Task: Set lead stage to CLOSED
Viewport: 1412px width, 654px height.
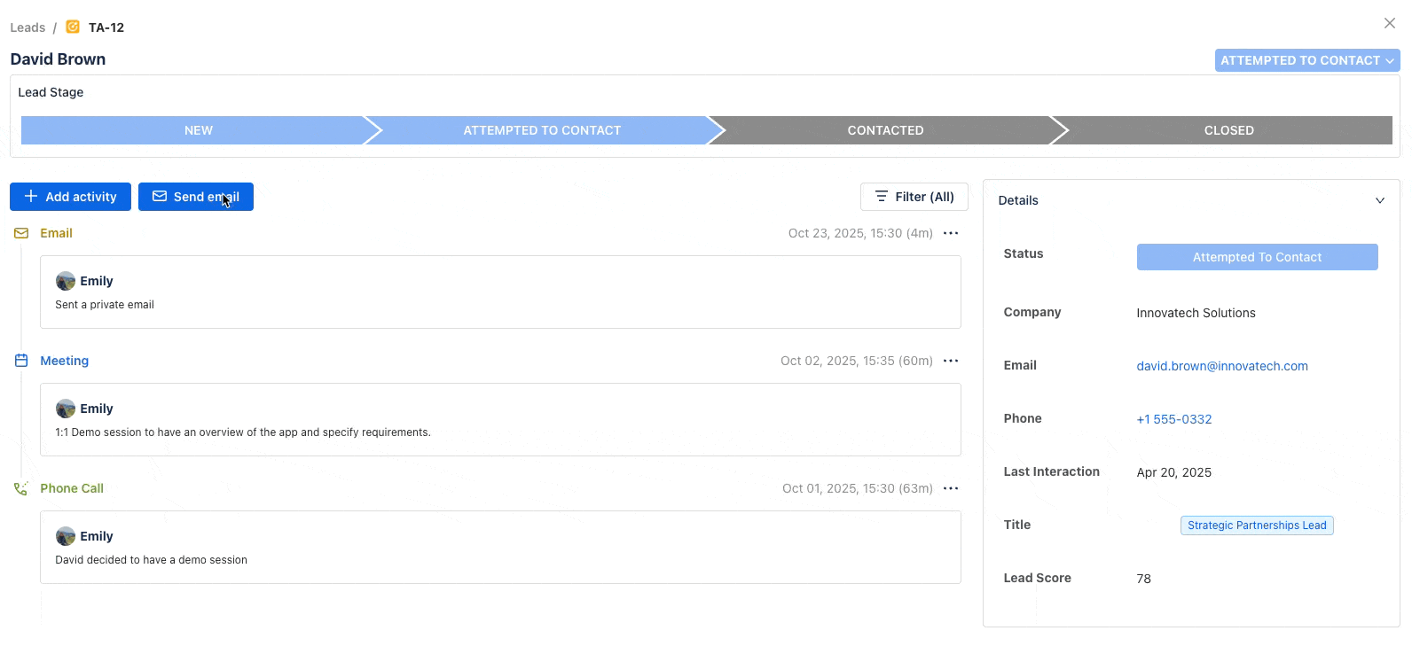Action: [1228, 130]
